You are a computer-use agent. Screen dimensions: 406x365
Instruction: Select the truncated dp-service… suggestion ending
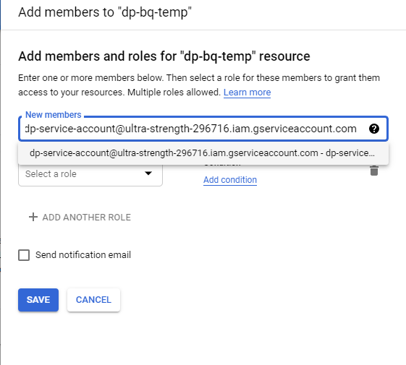point(350,153)
